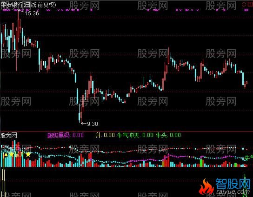Click the yellow star right of 拉升 label

pyautogui.click(x=28, y=154)
